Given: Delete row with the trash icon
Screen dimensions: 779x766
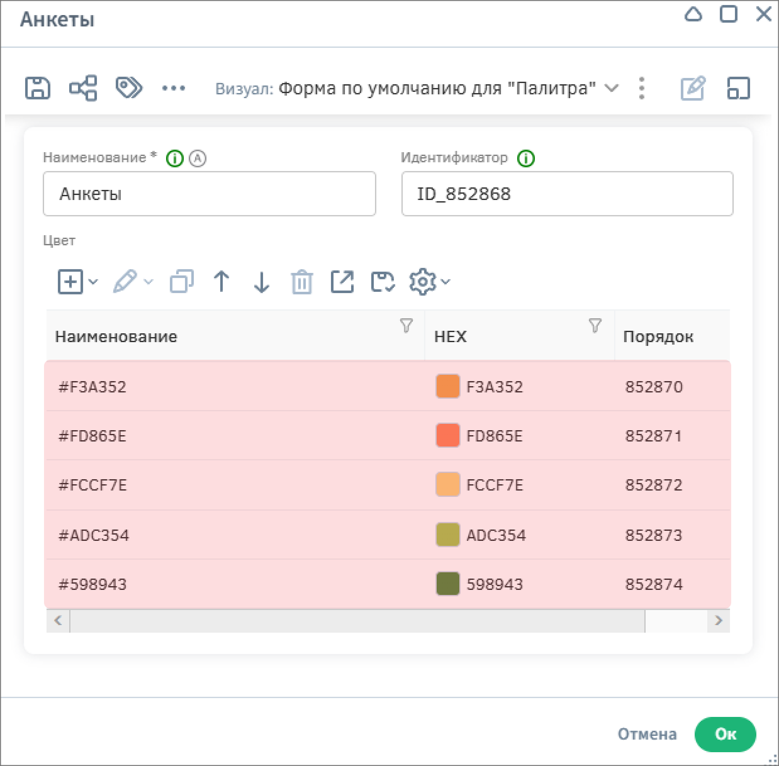Looking at the screenshot, I should tap(302, 282).
